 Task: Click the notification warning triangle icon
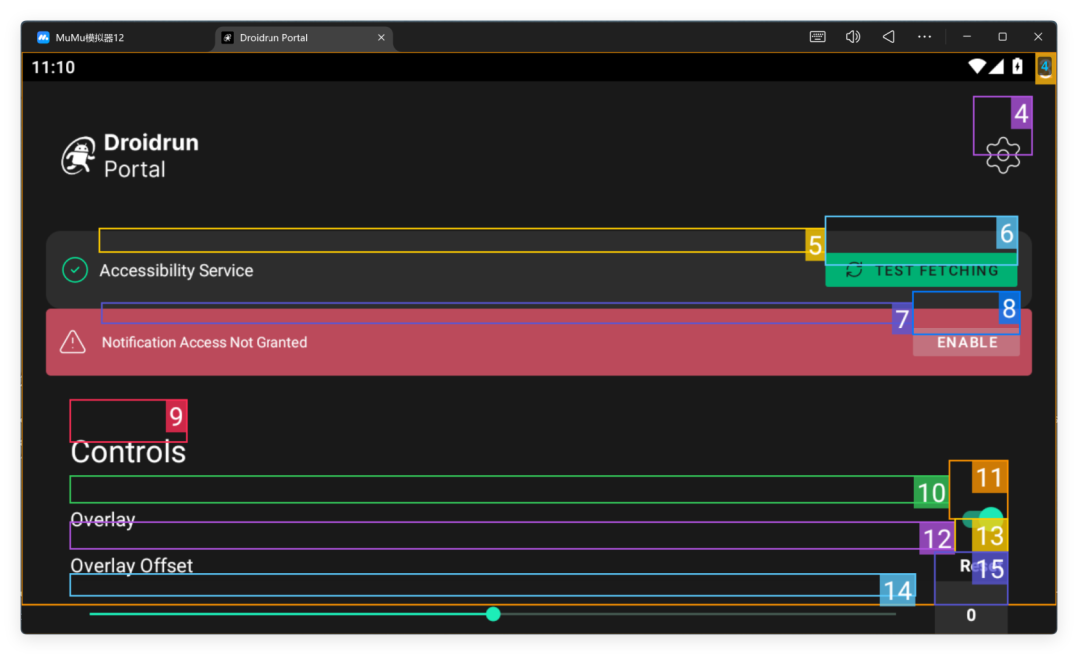pos(72,341)
